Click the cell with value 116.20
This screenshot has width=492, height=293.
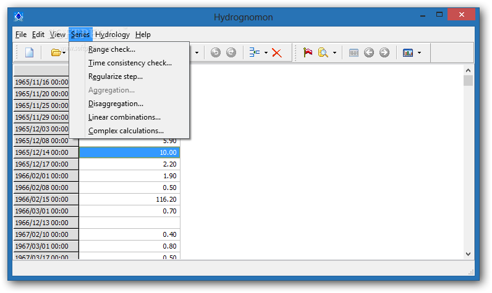point(129,199)
